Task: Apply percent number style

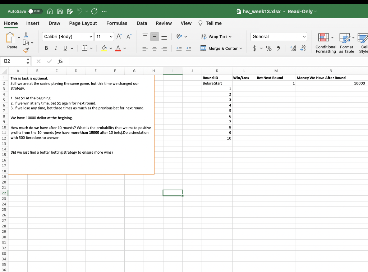Action: click(269, 48)
